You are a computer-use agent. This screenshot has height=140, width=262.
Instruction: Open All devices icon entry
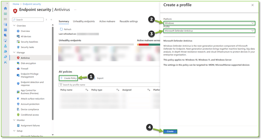point(18,37)
